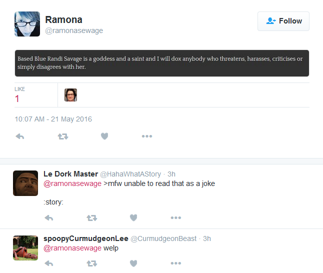
Task: Like Le Dork Master's reply
Action: [x=133, y=217]
